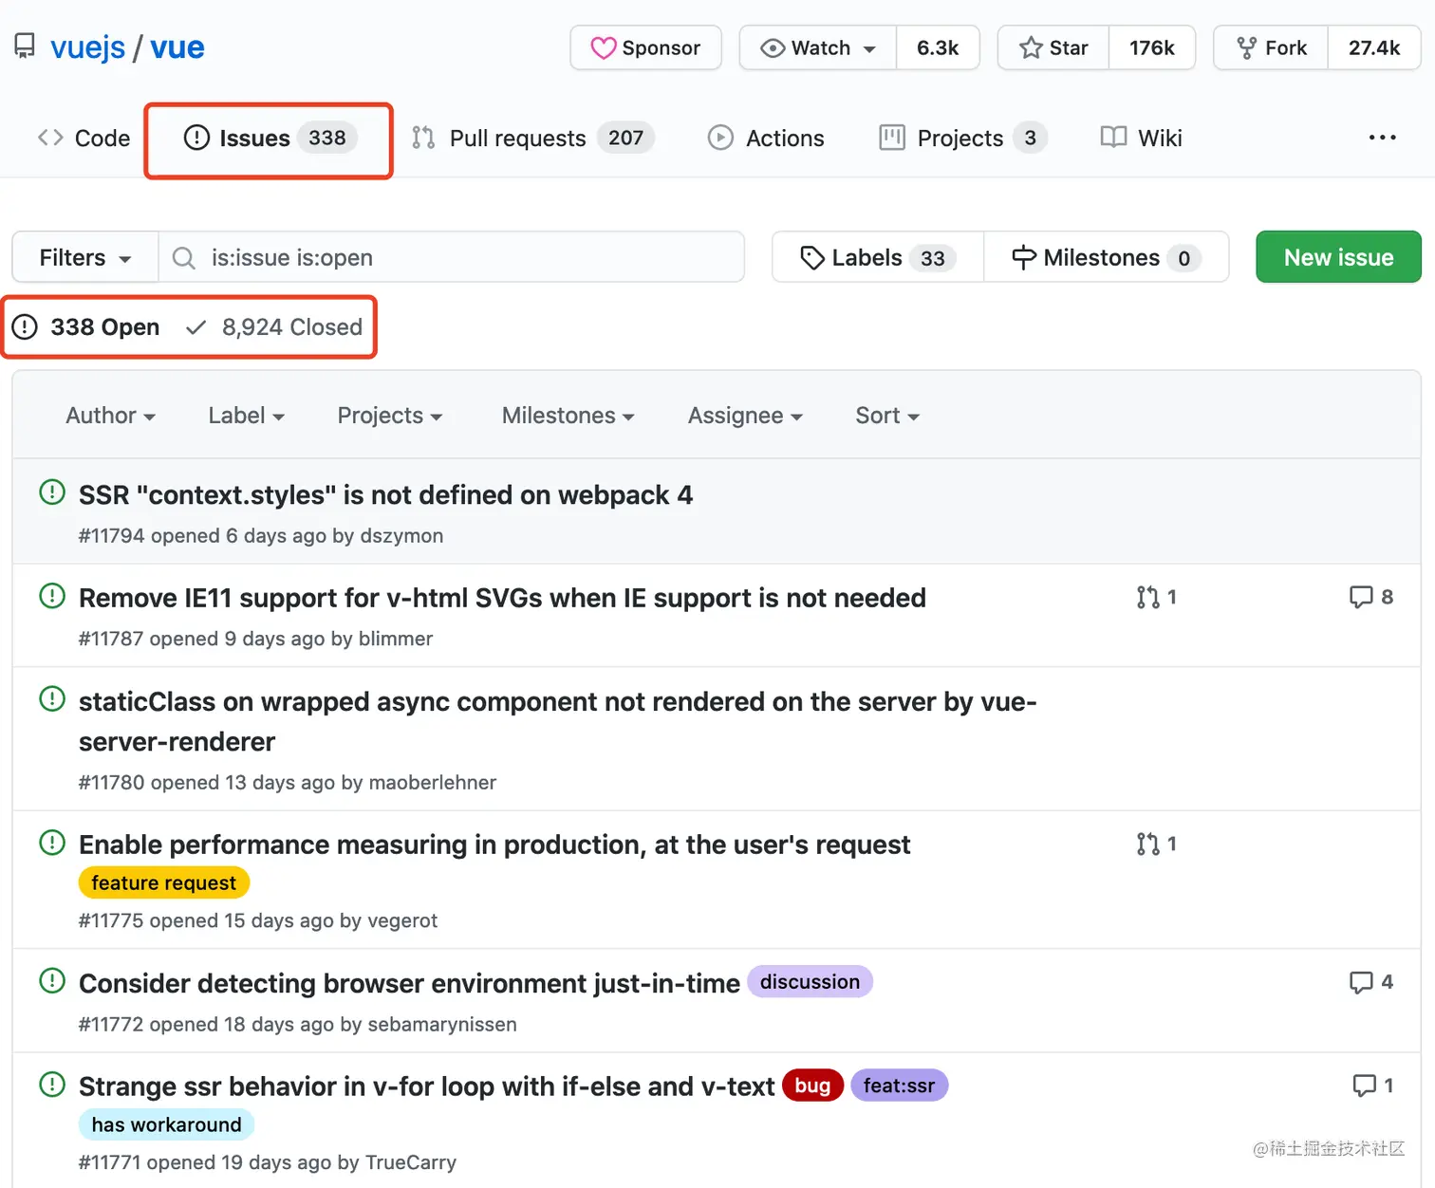Viewport: 1435px width, 1188px height.
Task: Click the issue search field
Action: click(x=452, y=257)
